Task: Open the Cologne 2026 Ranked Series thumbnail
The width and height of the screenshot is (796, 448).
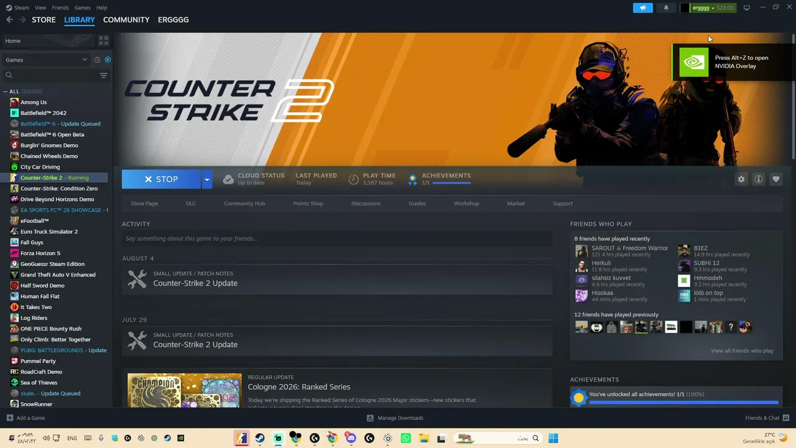Action: pyautogui.click(x=185, y=390)
